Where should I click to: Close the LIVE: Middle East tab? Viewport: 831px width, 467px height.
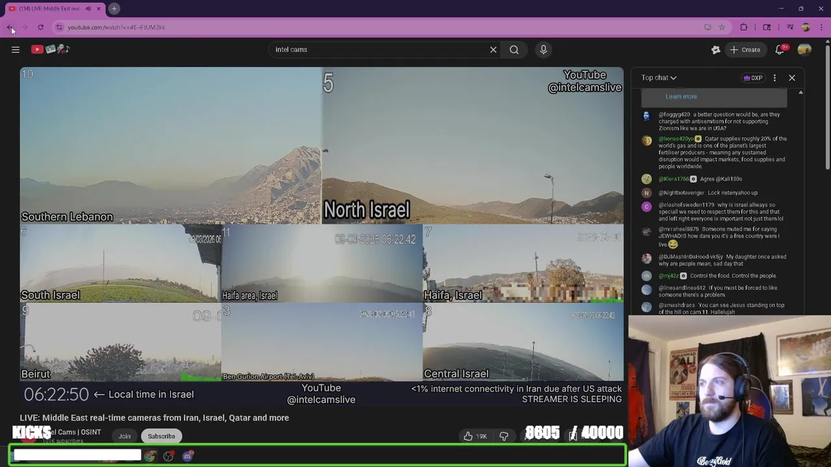(99, 8)
